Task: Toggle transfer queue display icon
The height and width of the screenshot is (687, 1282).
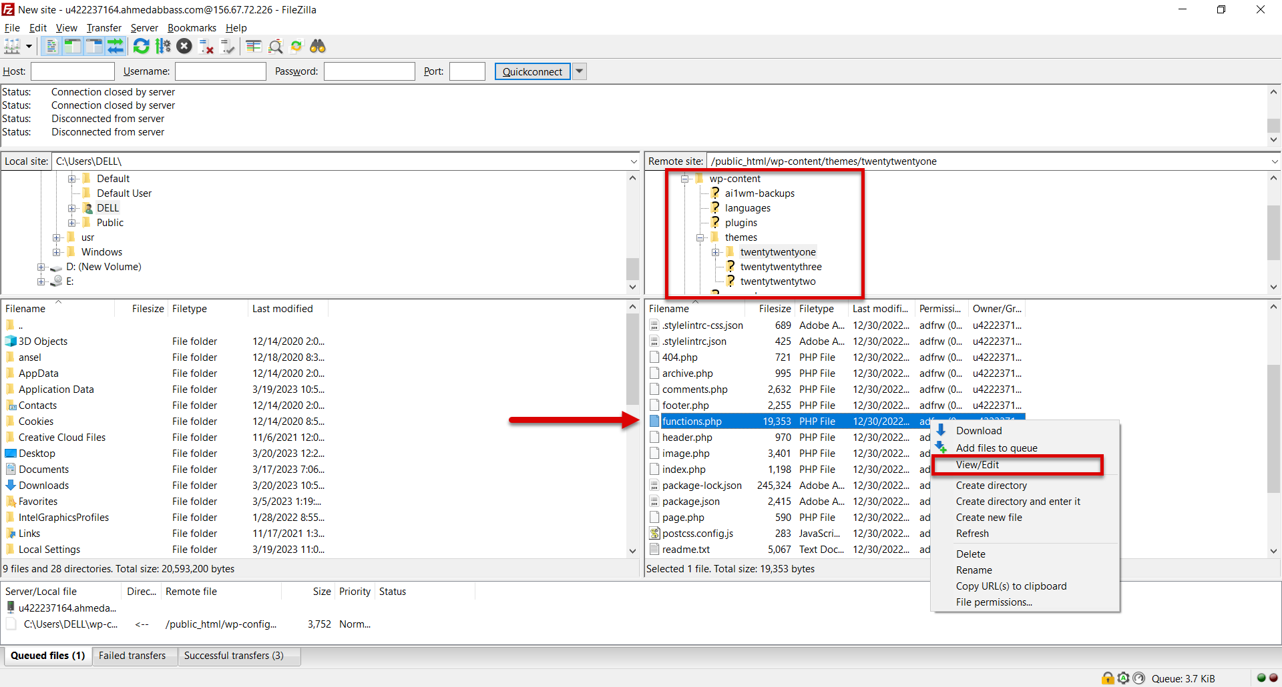Action: (x=116, y=46)
